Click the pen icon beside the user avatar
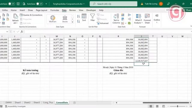This screenshot has width=192, height=108. 168,4
